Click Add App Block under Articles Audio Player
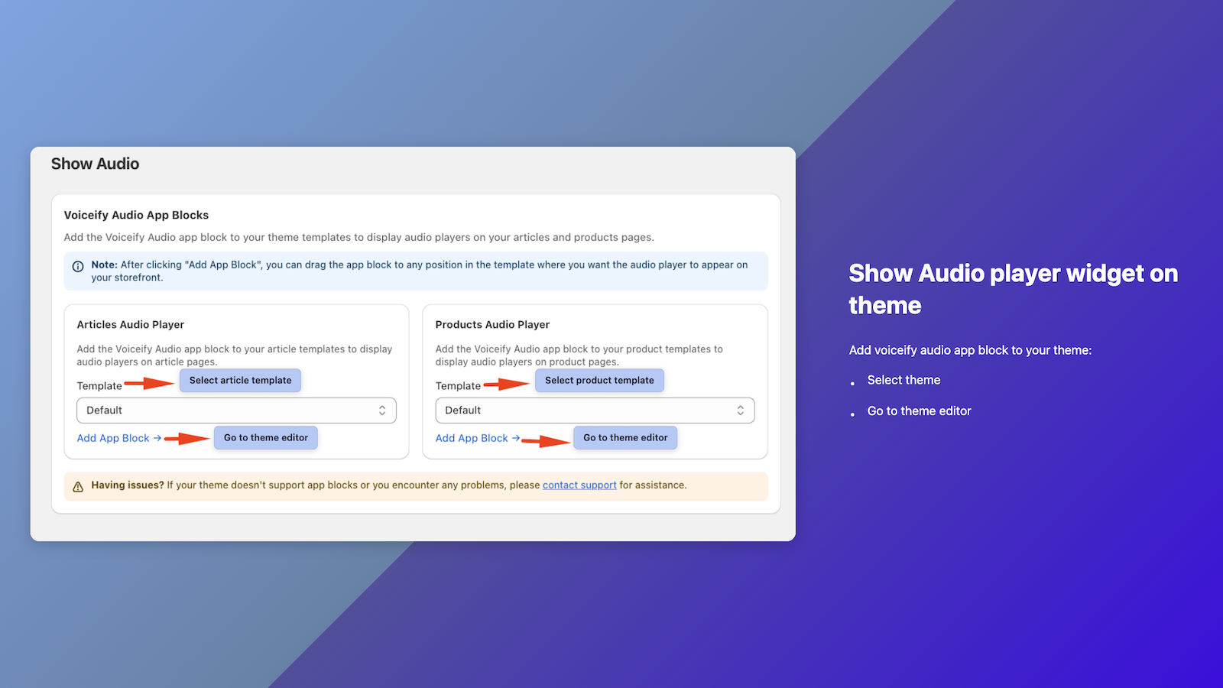This screenshot has height=688, width=1223. point(112,437)
